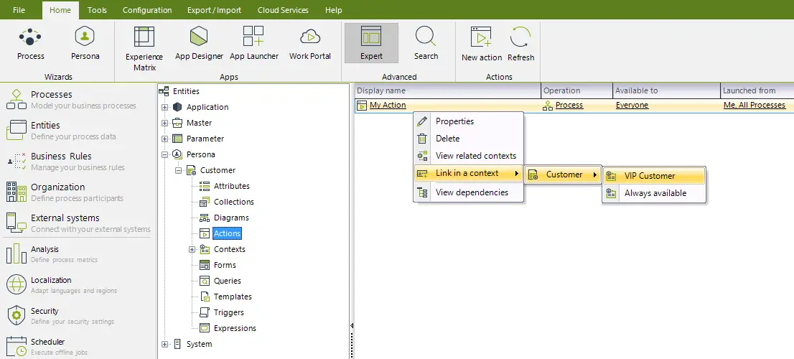
Task: Switch to Cloud Services tab
Action: coord(283,9)
